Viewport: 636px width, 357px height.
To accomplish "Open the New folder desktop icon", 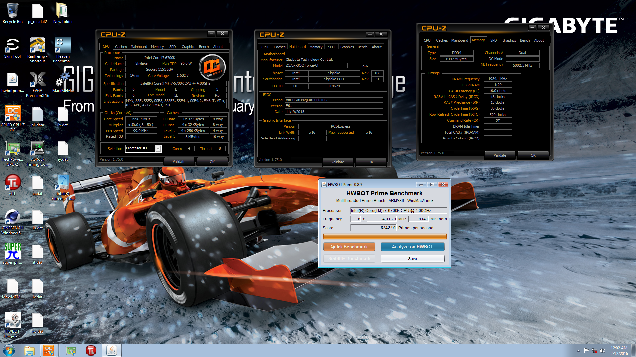I will click(x=63, y=13).
